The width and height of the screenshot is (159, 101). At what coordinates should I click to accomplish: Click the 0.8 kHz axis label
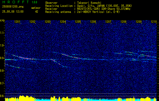tap(2, 71)
